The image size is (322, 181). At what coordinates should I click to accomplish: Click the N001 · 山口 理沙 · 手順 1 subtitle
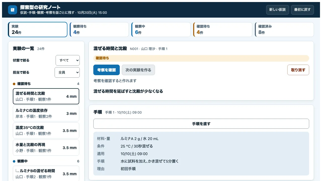pos(149,49)
